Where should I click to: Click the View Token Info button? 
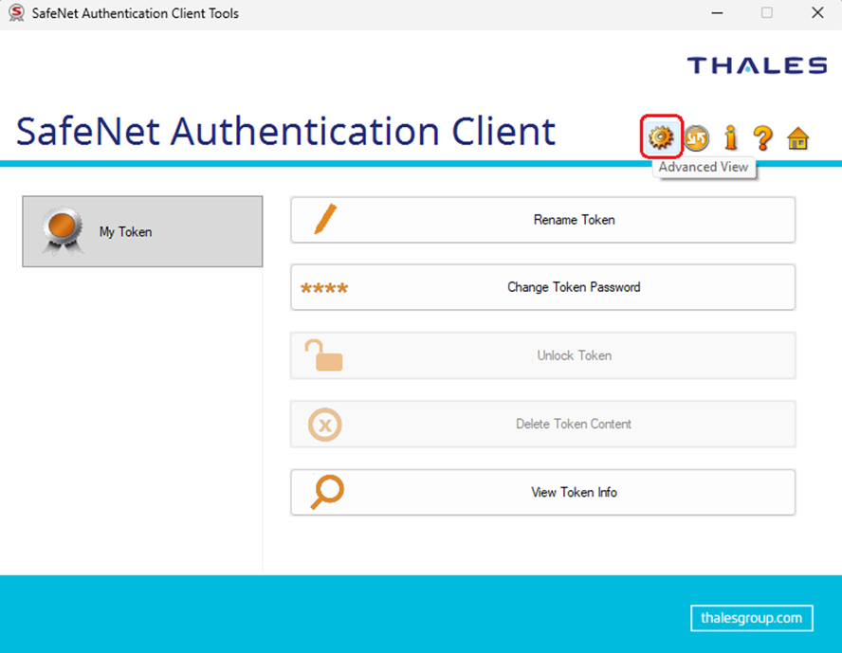[x=543, y=492]
